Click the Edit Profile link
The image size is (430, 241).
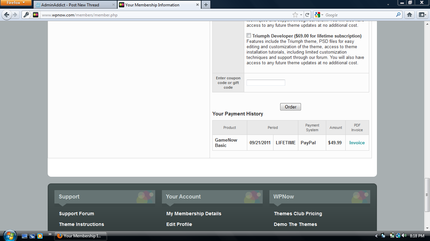(179, 224)
